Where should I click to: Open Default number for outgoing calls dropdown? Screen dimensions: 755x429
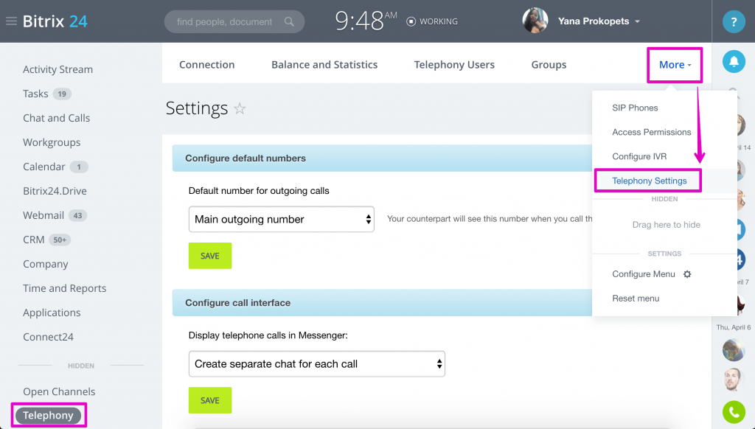point(281,219)
